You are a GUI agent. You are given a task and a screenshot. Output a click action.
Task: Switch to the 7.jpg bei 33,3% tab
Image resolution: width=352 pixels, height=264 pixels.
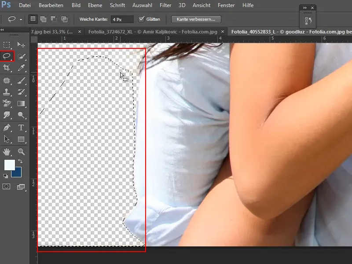pos(52,32)
